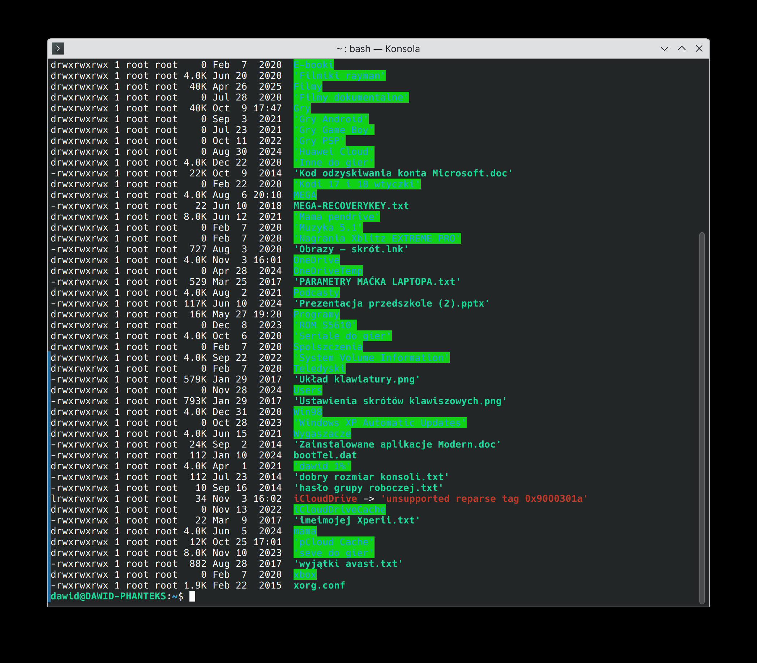Click the 'unsupported reparse tag 0x9000301a' text
This screenshot has height=663, width=757.
pyautogui.click(x=484, y=499)
